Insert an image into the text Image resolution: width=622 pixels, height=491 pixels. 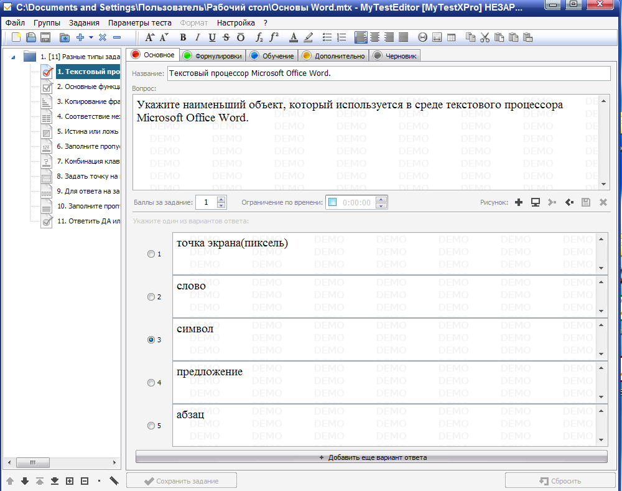[437, 38]
